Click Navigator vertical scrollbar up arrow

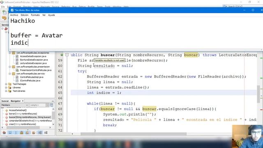point(53,109)
